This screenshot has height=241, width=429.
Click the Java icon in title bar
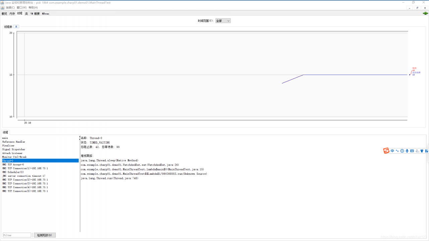(2, 2)
